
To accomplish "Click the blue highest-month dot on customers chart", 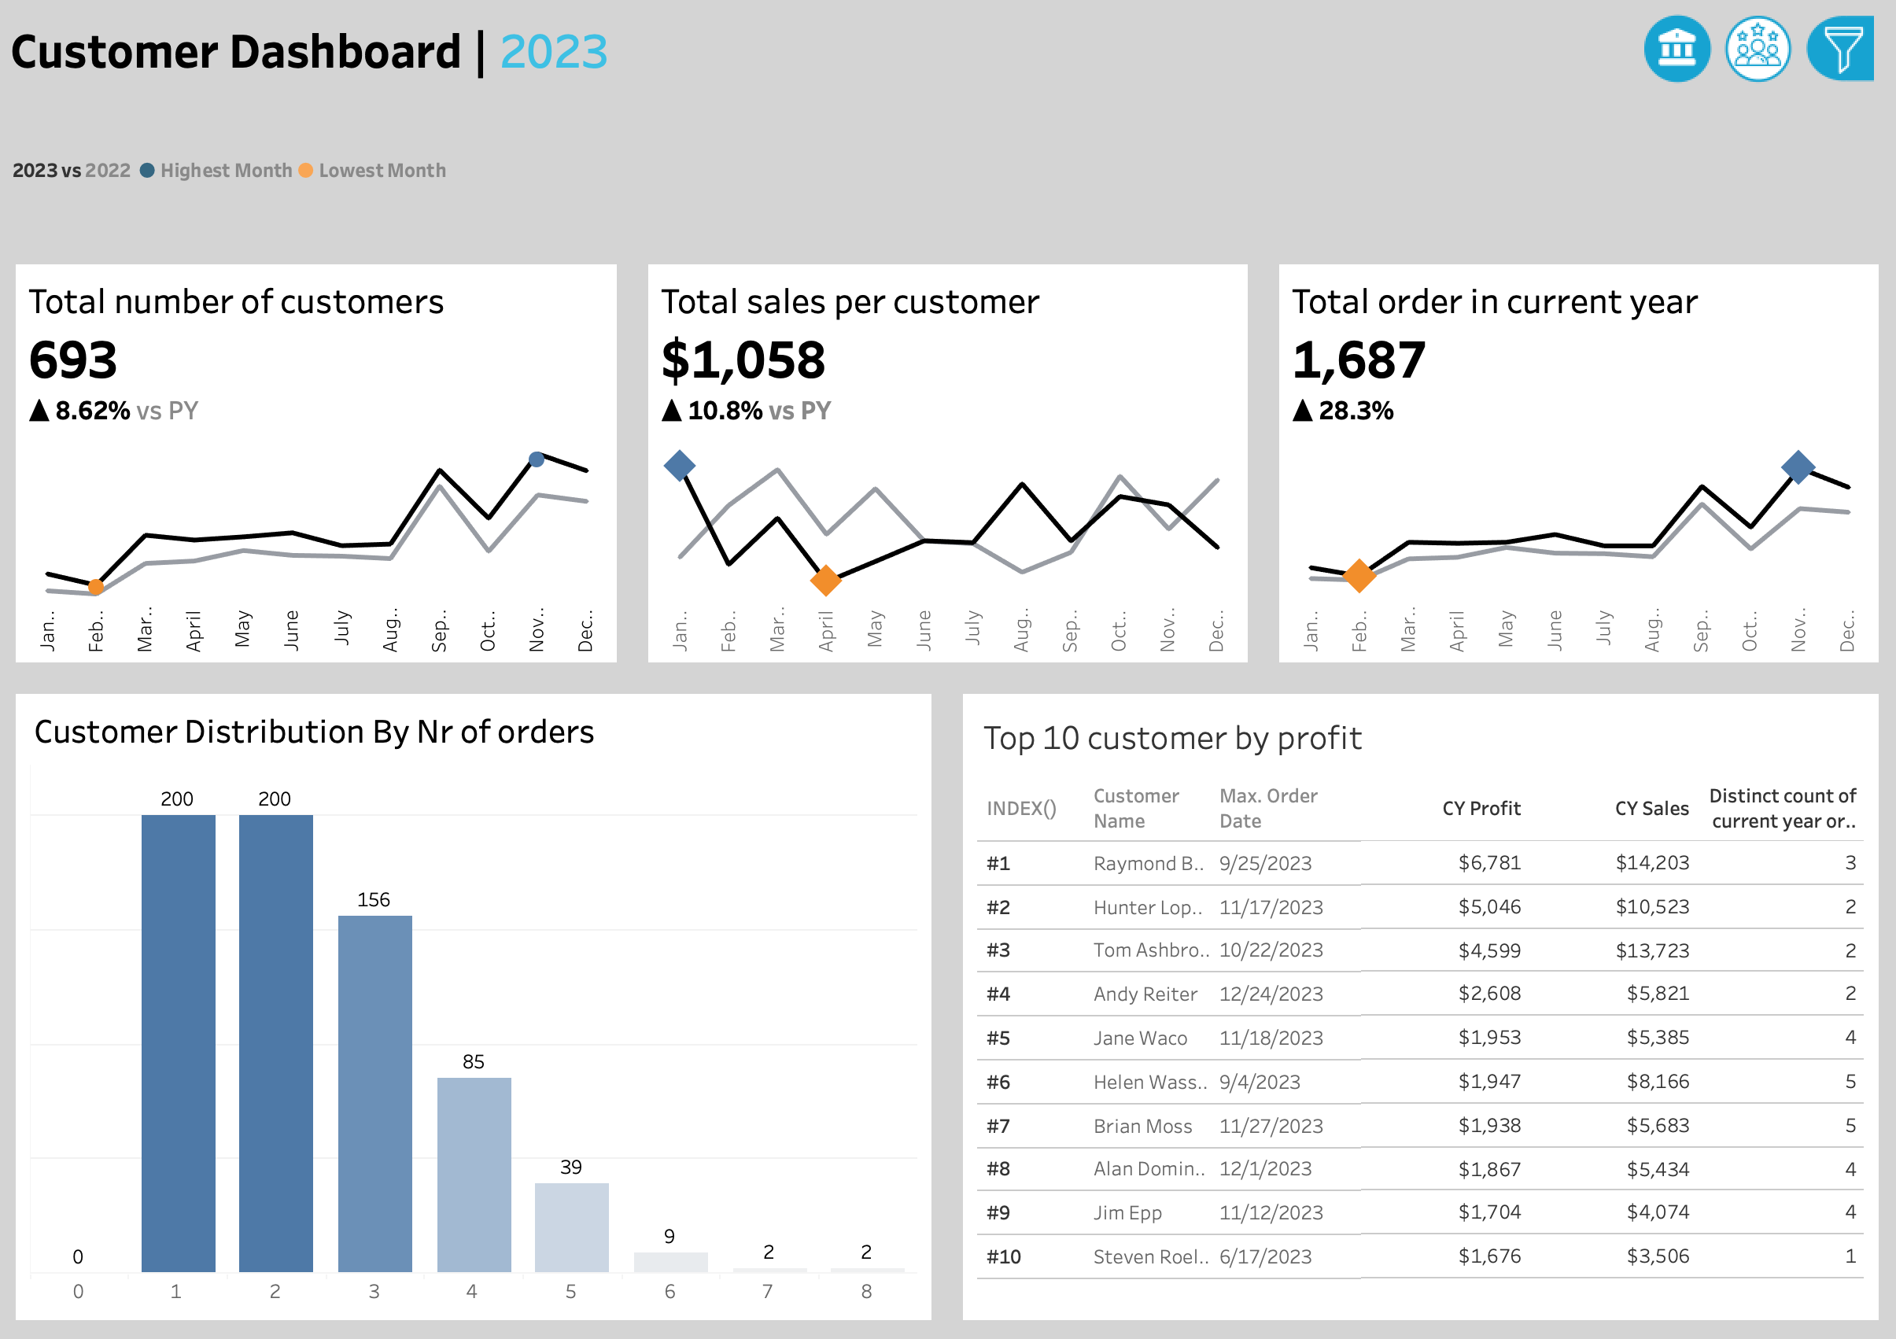I will pyautogui.click(x=536, y=459).
